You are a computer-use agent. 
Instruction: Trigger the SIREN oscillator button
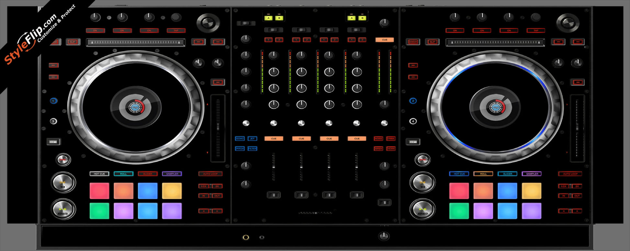tap(378, 148)
